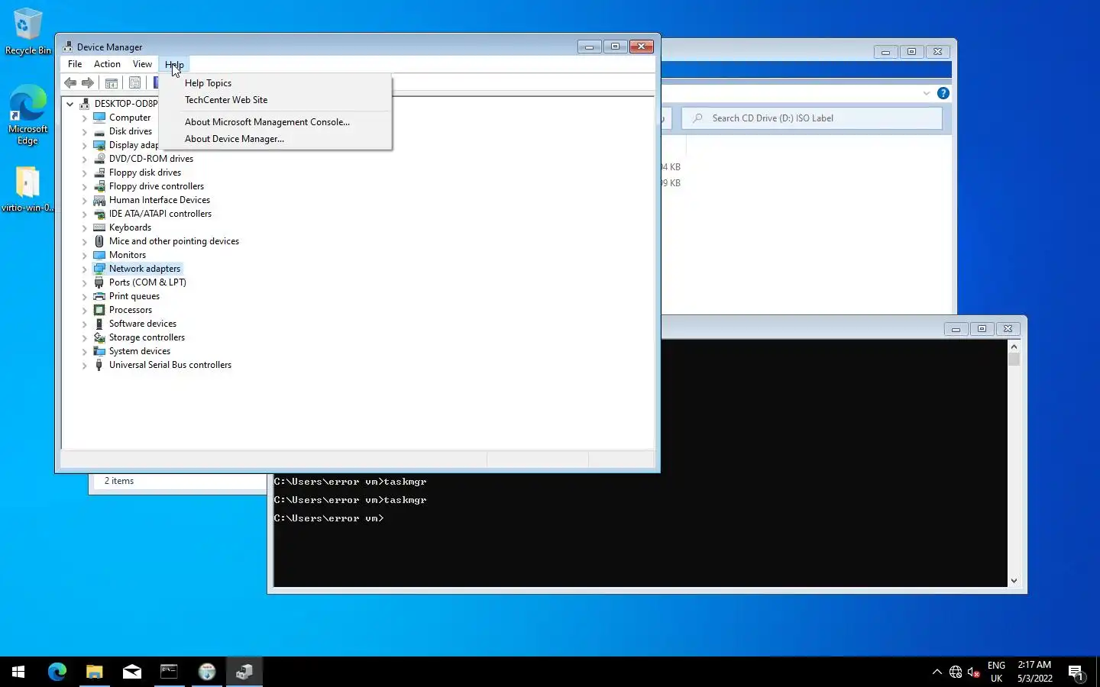The height and width of the screenshot is (687, 1100).
Task: Open File Explorer from the taskbar
Action: pos(95,672)
